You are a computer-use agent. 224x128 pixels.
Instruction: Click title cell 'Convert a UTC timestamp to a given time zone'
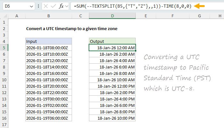pyautogui.click(x=72, y=29)
